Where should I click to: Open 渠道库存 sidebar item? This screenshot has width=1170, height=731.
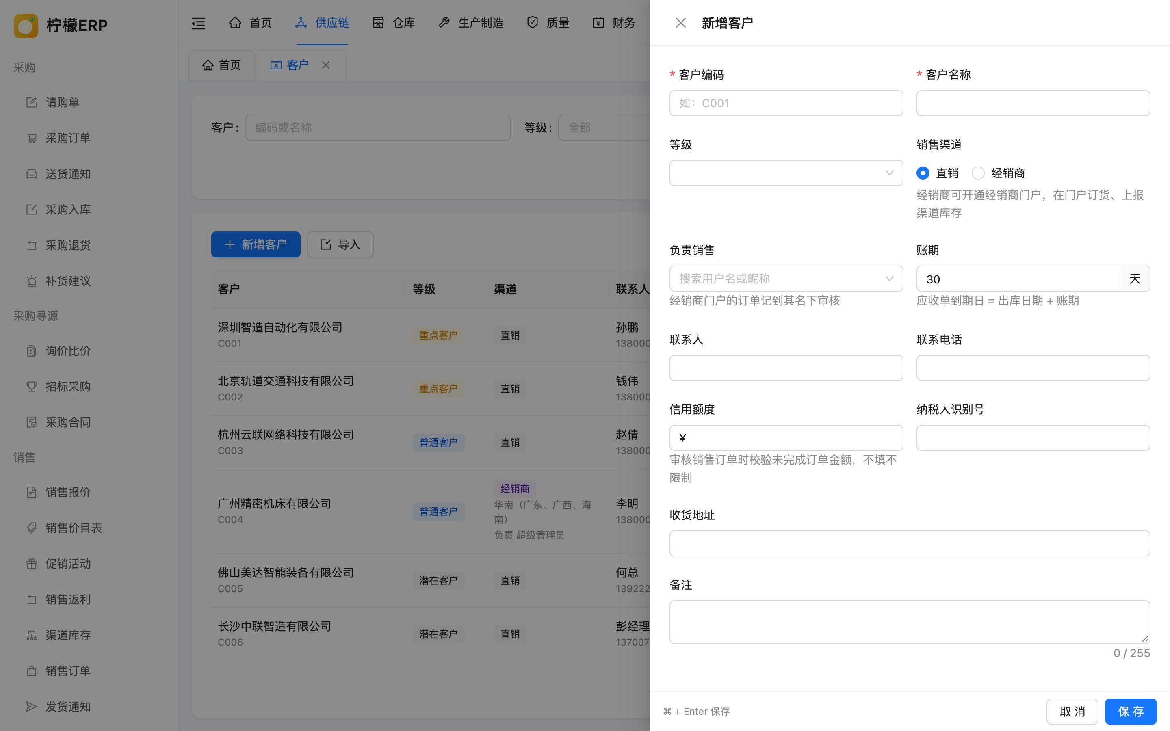89,635
